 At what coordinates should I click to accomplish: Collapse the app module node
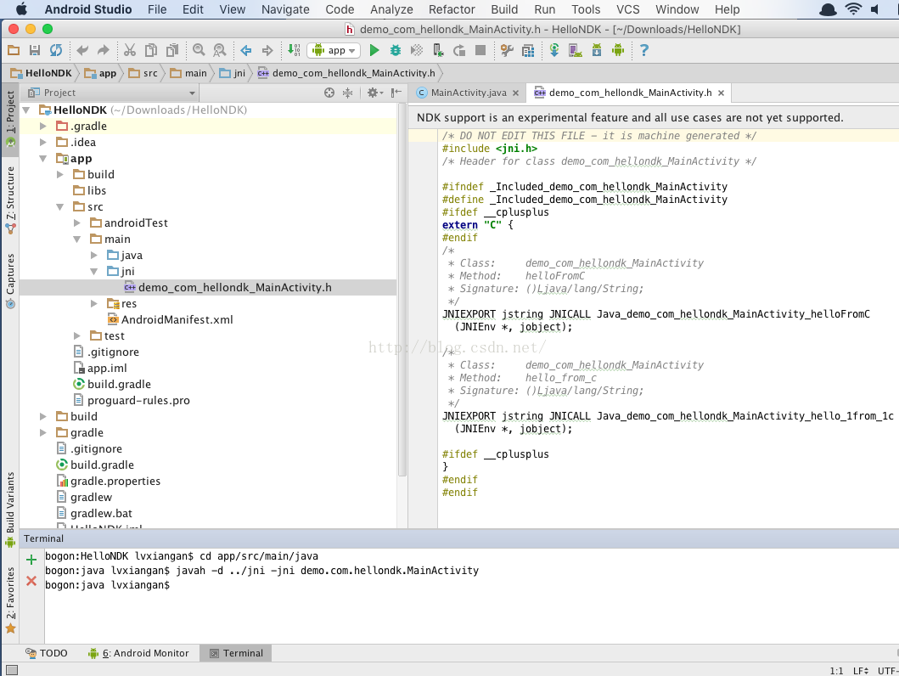click(x=43, y=158)
